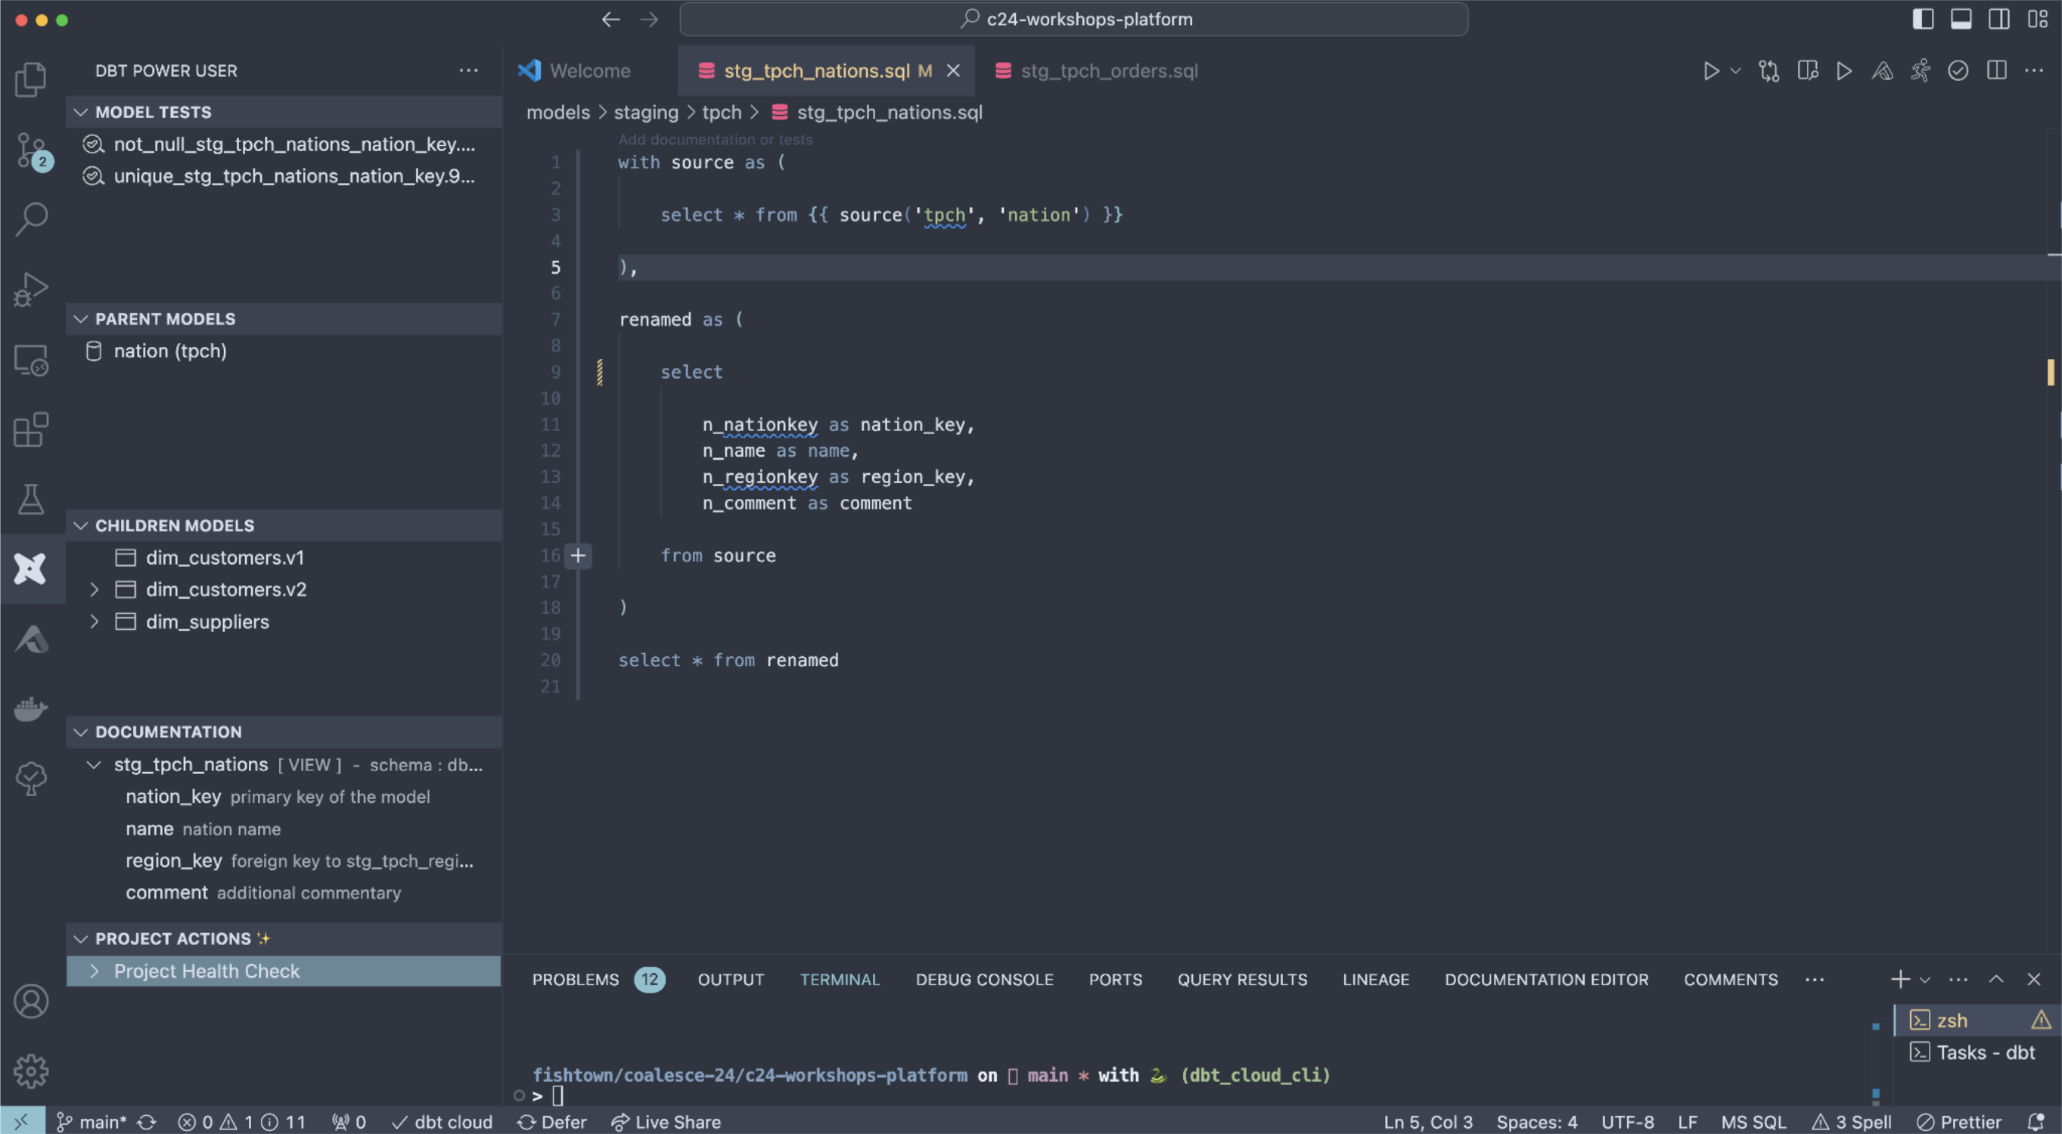Open the LINEAGE panel tab
Screen dimensions: 2062x1134
[1375, 979]
